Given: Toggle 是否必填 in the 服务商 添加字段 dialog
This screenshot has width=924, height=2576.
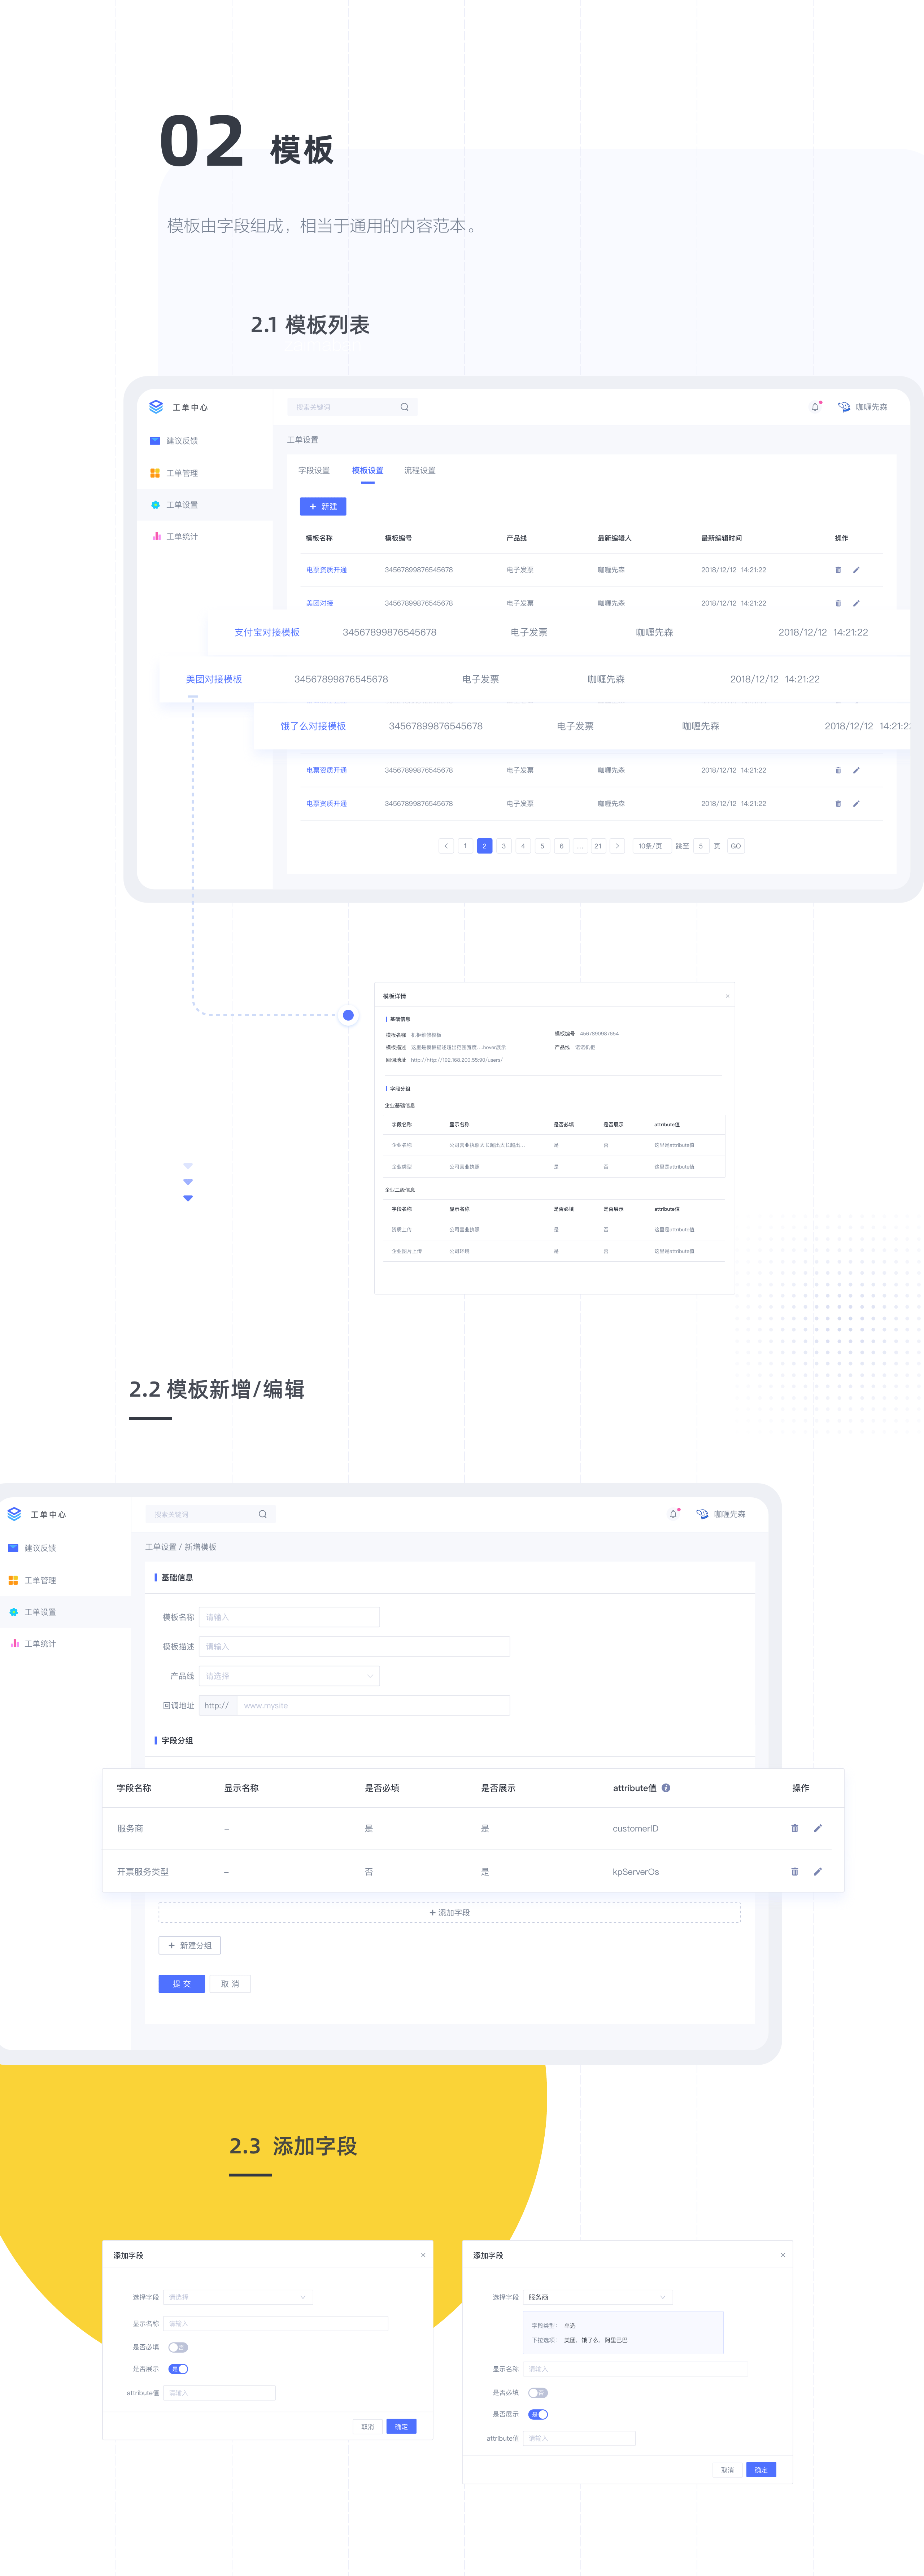Looking at the screenshot, I should 538,2393.
